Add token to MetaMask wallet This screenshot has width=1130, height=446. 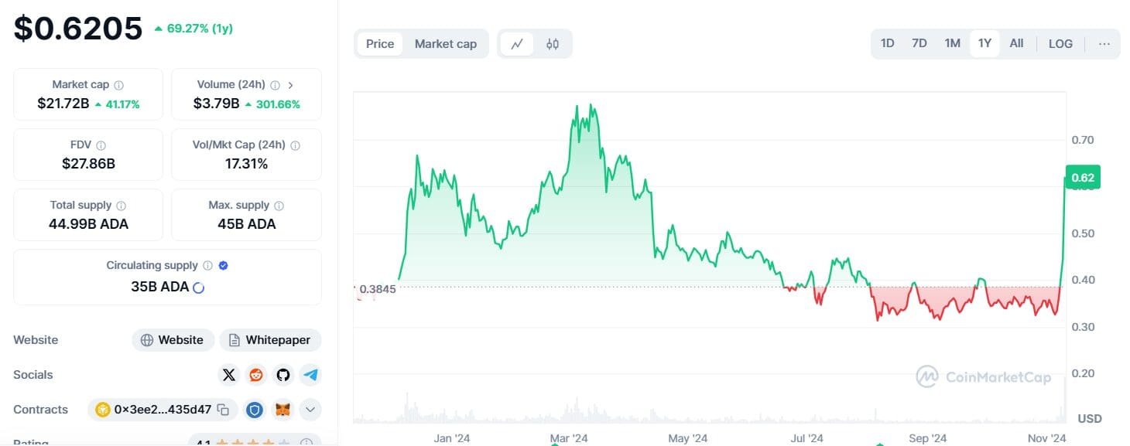pyautogui.click(x=283, y=409)
